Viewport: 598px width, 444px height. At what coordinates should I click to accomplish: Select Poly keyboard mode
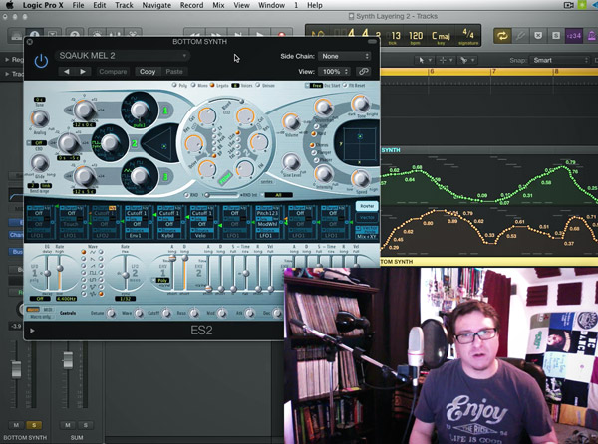pyautogui.click(x=175, y=86)
